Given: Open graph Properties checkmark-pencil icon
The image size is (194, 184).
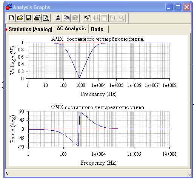Looking at the screenshot, I should (x=87, y=18).
